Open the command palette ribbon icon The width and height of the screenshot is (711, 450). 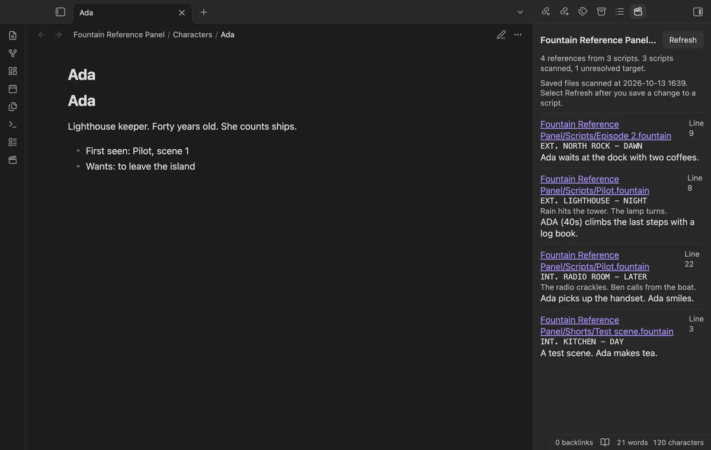(12, 124)
